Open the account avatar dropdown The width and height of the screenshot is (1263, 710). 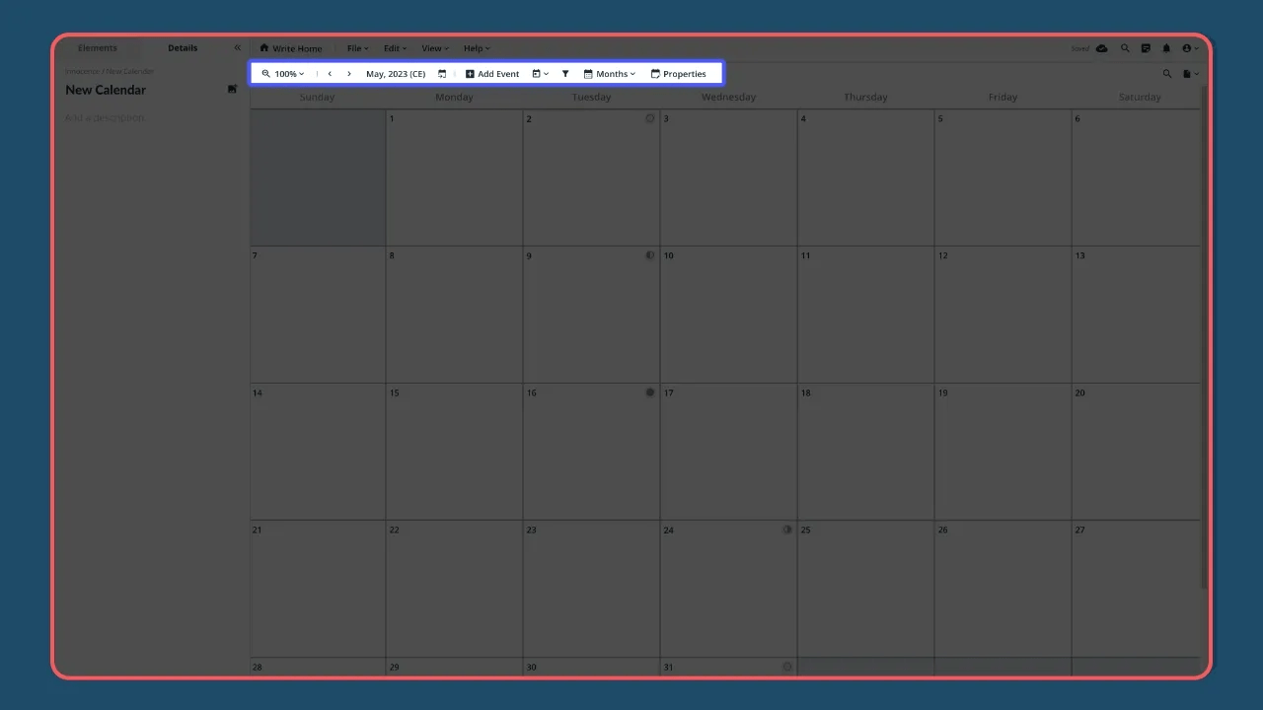pyautogui.click(x=1187, y=47)
